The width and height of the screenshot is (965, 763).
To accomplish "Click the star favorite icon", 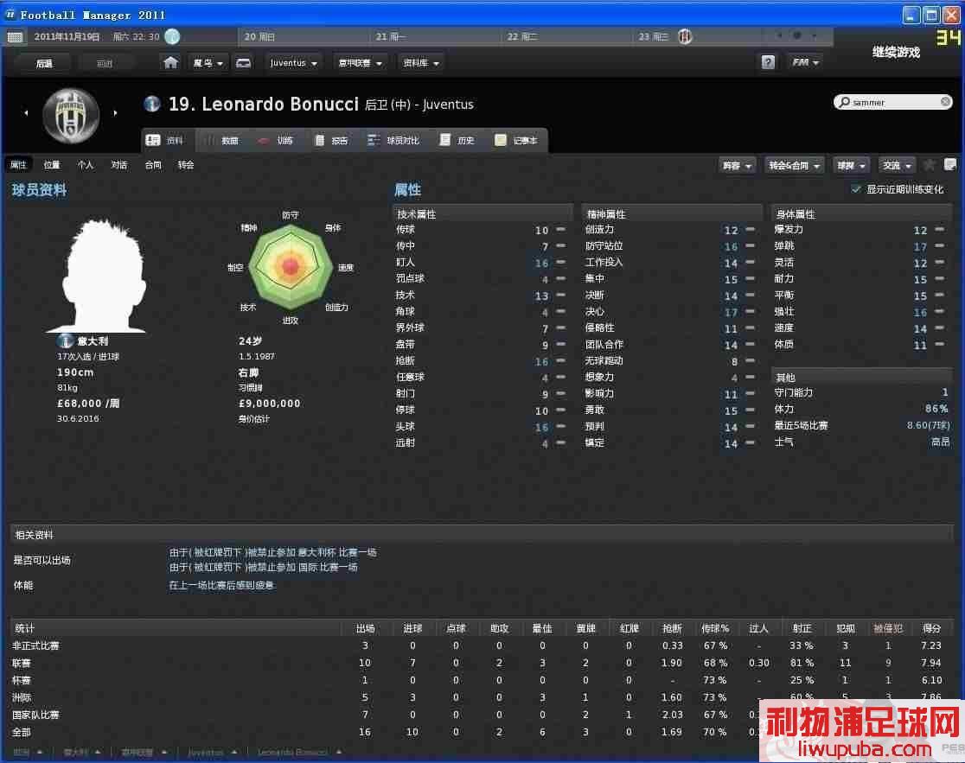I will 930,165.
